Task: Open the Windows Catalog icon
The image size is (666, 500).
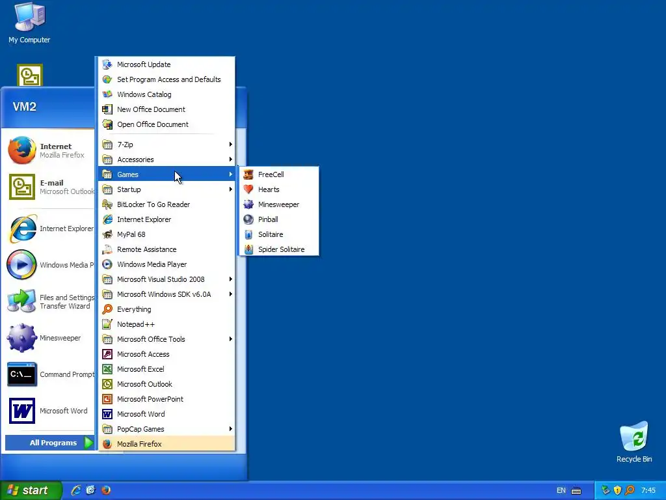Action: (x=107, y=94)
